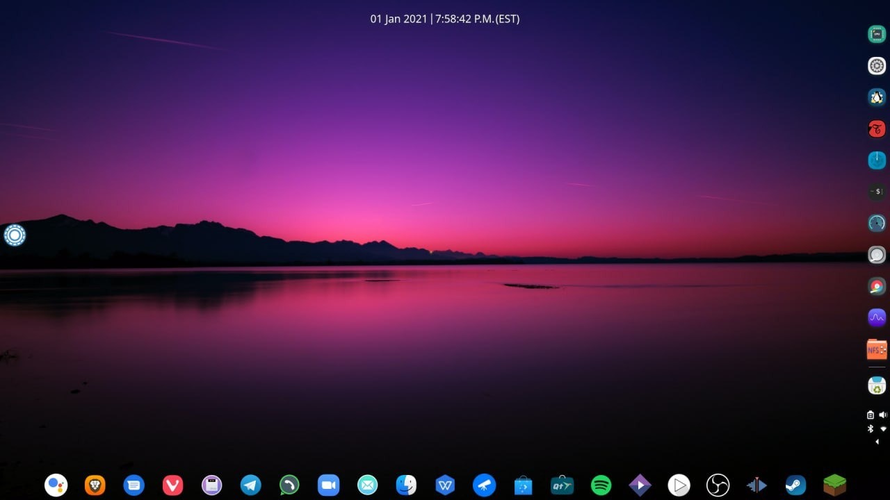The width and height of the screenshot is (890, 500).
Task: Open the blue Messages app in the dock
Action: click(x=133, y=485)
